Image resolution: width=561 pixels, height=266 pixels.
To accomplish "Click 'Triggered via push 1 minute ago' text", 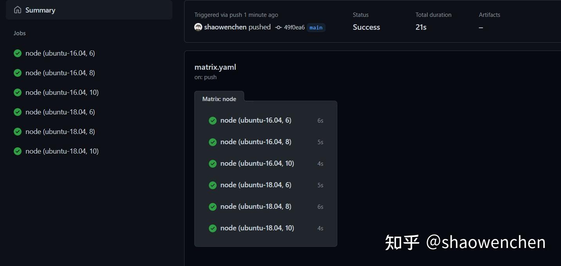I will (236, 15).
